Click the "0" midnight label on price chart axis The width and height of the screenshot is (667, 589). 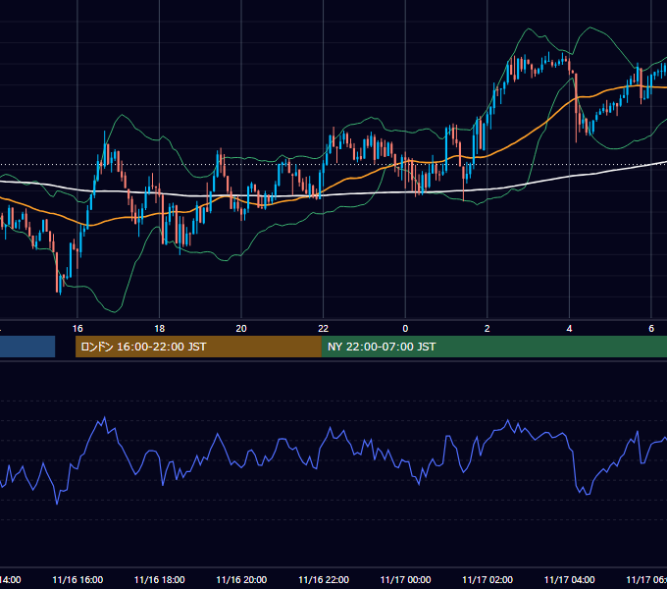[405, 328]
